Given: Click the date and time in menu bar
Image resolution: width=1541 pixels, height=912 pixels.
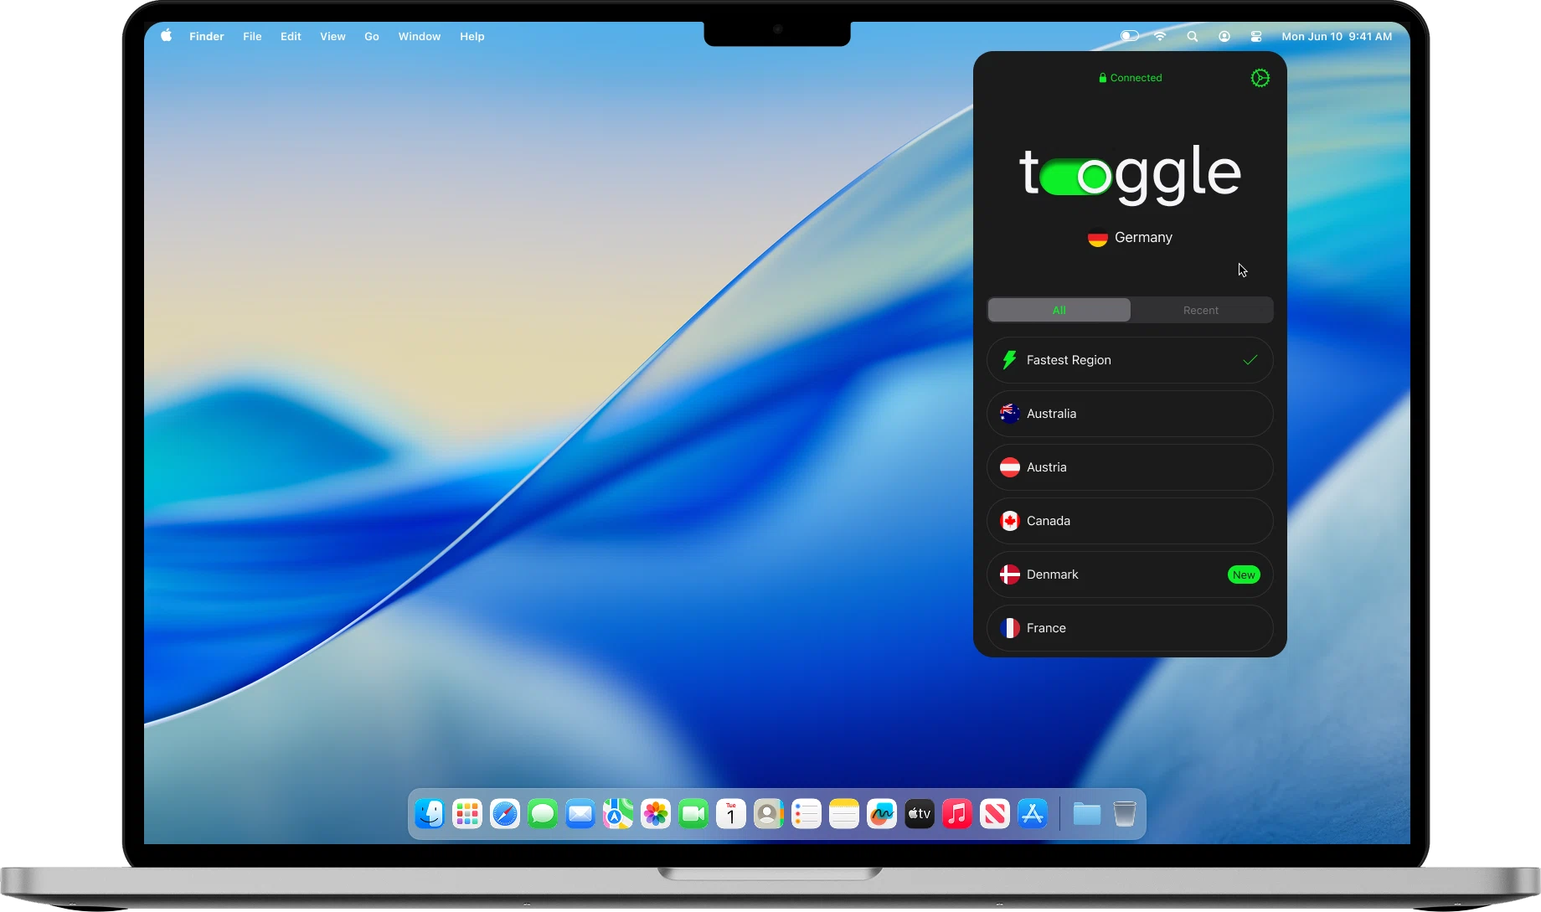Looking at the screenshot, I should point(1337,36).
